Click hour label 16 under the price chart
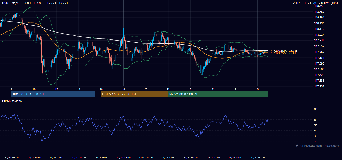 (x=101, y=89)
